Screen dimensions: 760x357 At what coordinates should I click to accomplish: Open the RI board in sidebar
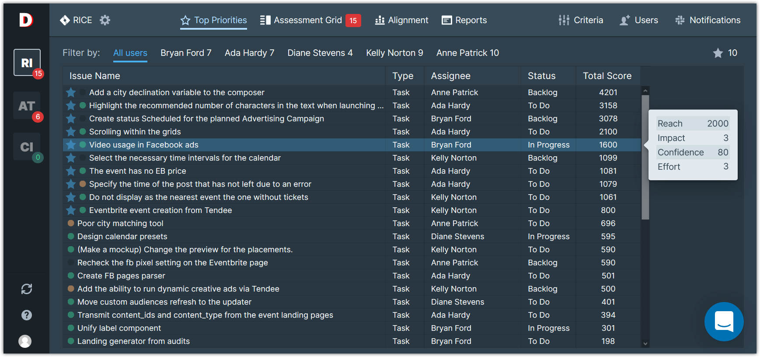click(27, 62)
